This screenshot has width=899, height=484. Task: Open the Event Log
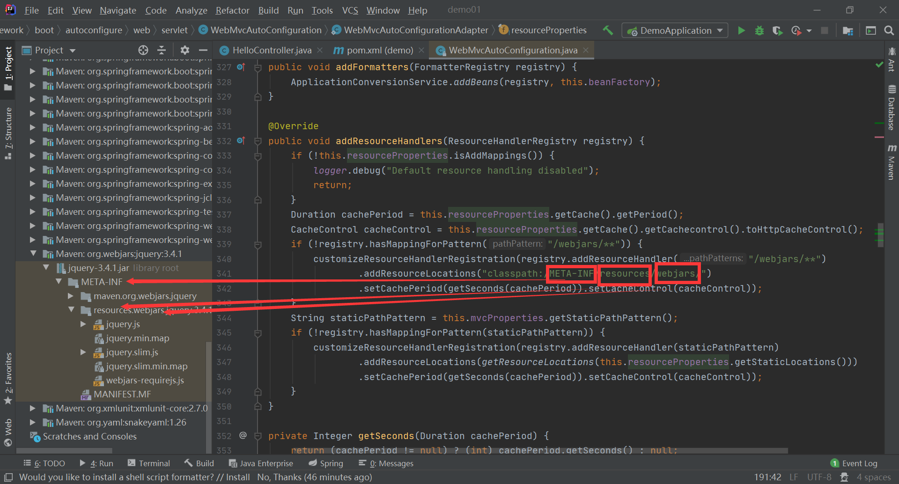(854, 463)
